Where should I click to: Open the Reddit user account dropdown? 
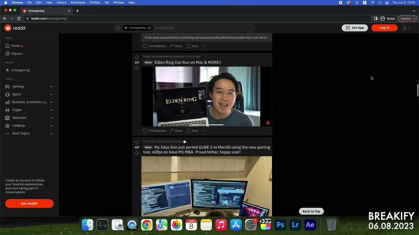click(x=406, y=28)
